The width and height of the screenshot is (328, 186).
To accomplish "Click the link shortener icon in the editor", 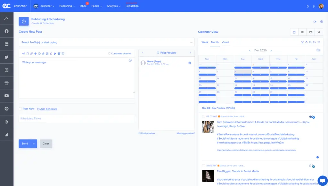I will point(31,53).
